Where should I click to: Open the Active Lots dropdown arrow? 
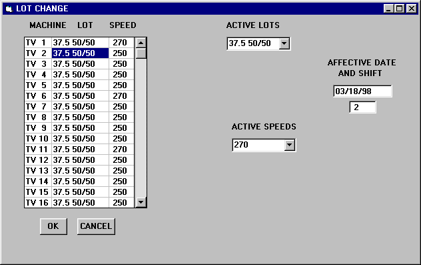coord(284,43)
